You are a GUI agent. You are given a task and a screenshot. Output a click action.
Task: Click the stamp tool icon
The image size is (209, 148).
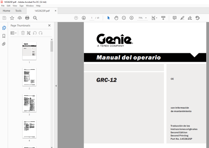pos(198,18)
